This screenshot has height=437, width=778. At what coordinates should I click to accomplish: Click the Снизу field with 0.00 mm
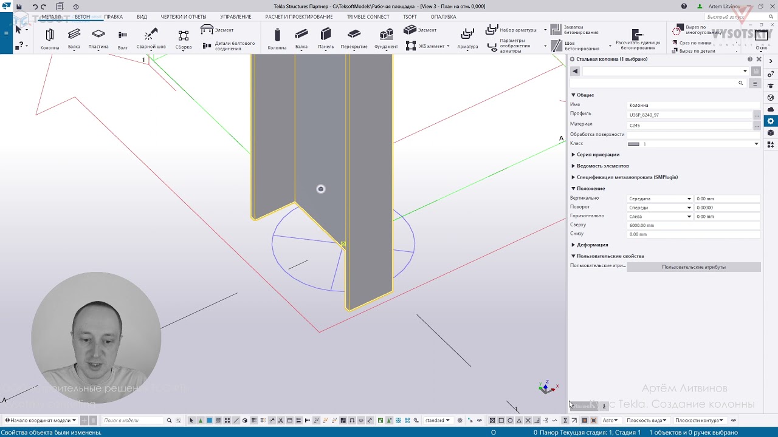pos(694,234)
